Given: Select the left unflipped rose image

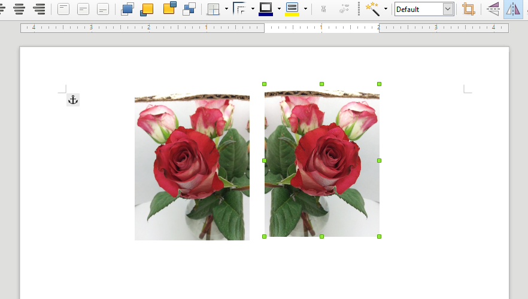Looking at the screenshot, I should coord(192,167).
